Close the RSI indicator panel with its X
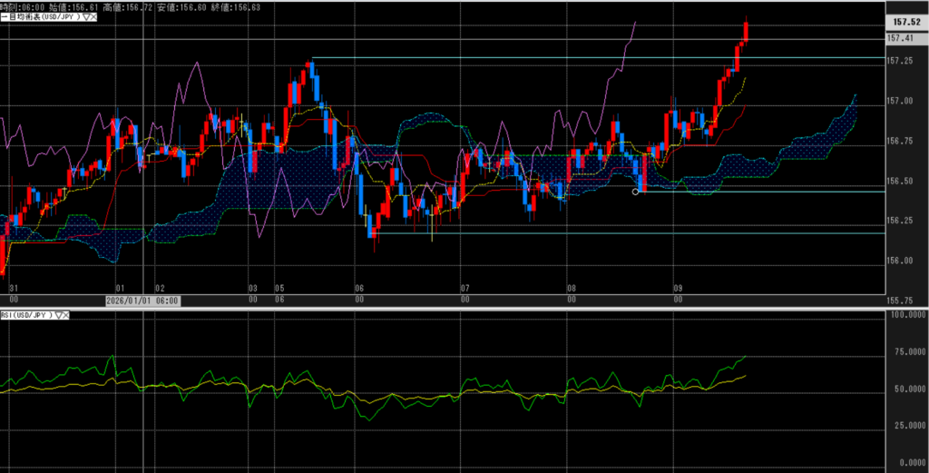The image size is (929, 473). tap(64, 315)
